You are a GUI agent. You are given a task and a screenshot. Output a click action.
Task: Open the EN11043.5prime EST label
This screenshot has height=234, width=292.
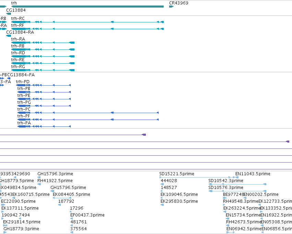point(253,174)
